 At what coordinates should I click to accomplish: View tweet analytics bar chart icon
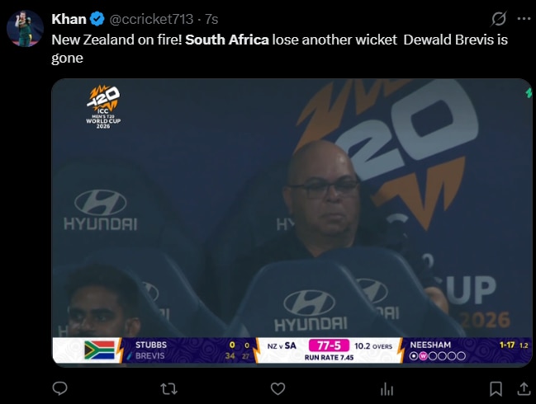pyautogui.click(x=387, y=388)
